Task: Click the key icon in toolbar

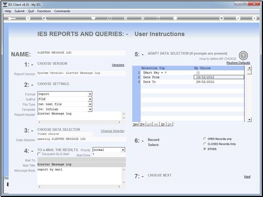Action: pyautogui.click(x=12, y=18)
